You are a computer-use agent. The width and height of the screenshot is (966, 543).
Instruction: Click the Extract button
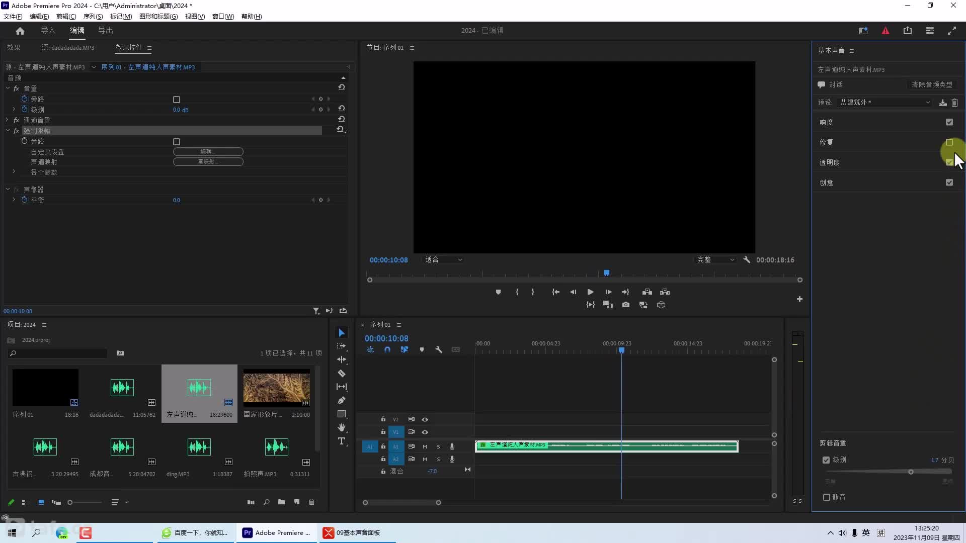tap(665, 292)
